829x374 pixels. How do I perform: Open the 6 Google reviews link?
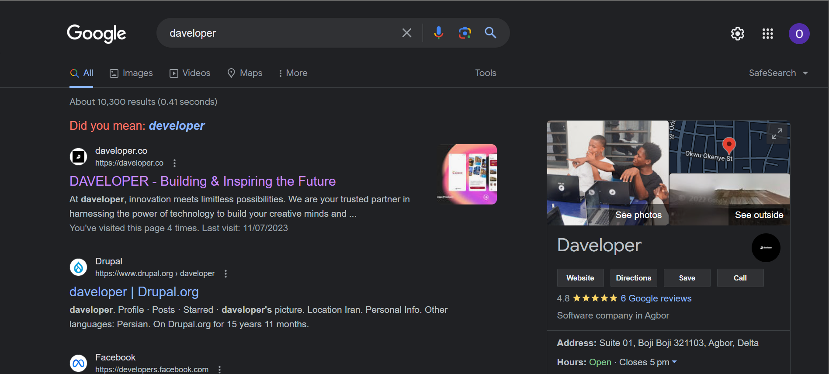pos(656,298)
